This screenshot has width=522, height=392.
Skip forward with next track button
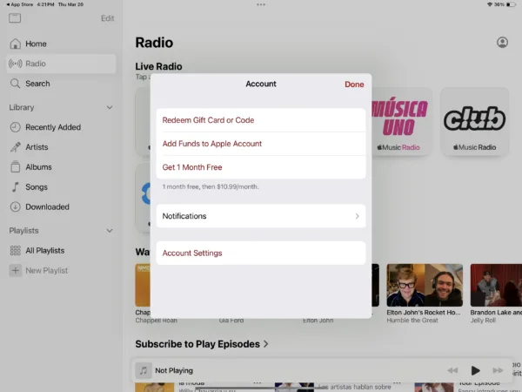pyautogui.click(x=498, y=370)
